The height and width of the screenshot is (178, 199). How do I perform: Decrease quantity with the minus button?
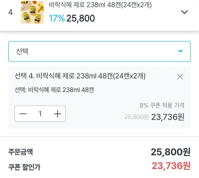23,114
